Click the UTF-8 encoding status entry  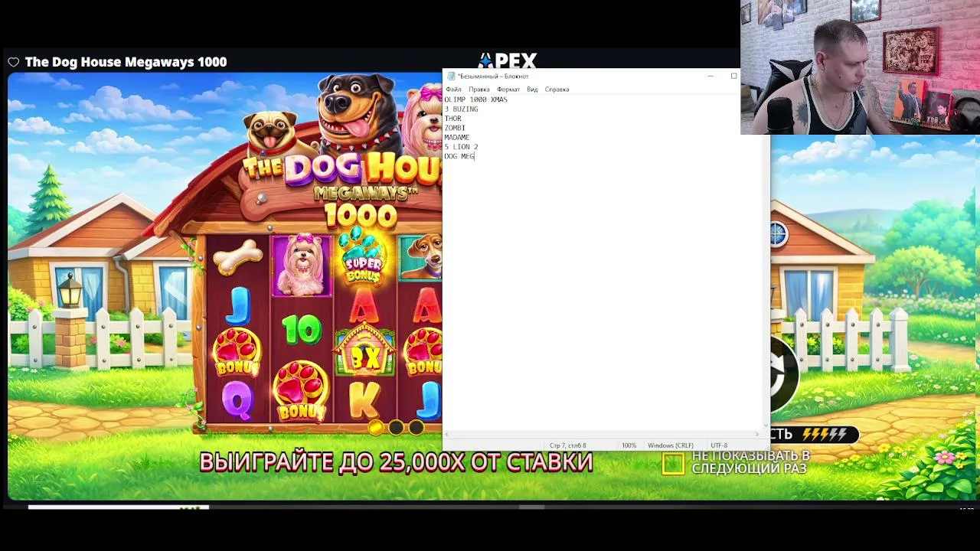pos(719,445)
